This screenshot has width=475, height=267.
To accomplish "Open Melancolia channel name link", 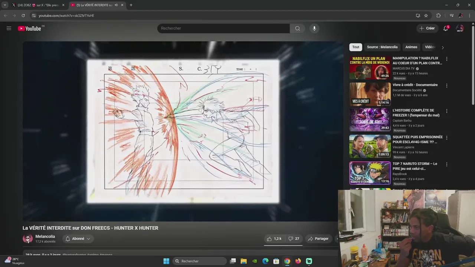I will click(x=45, y=236).
